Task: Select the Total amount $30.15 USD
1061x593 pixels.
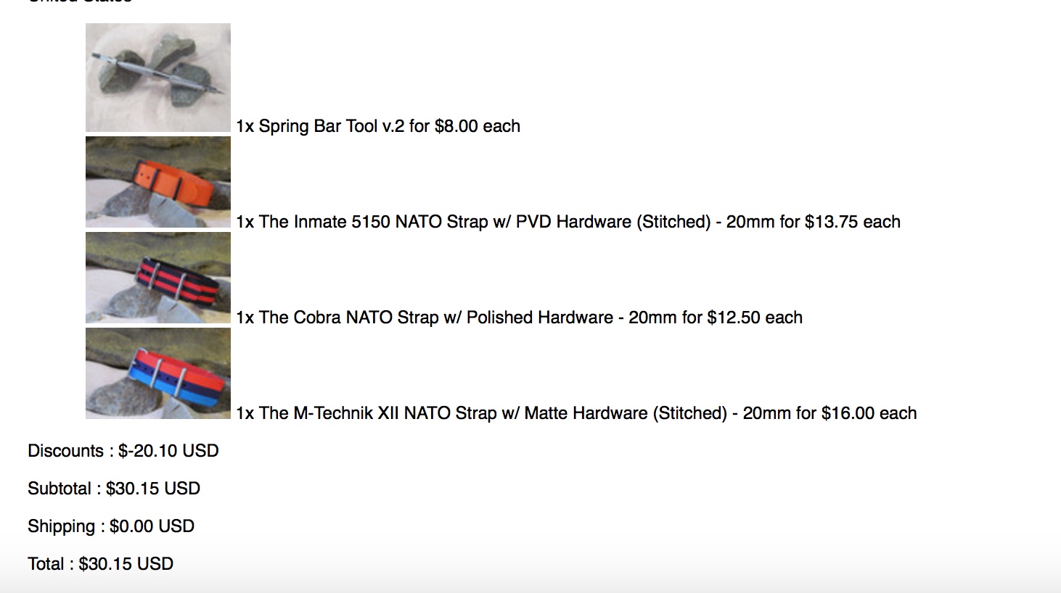Action: pyautogui.click(x=126, y=564)
